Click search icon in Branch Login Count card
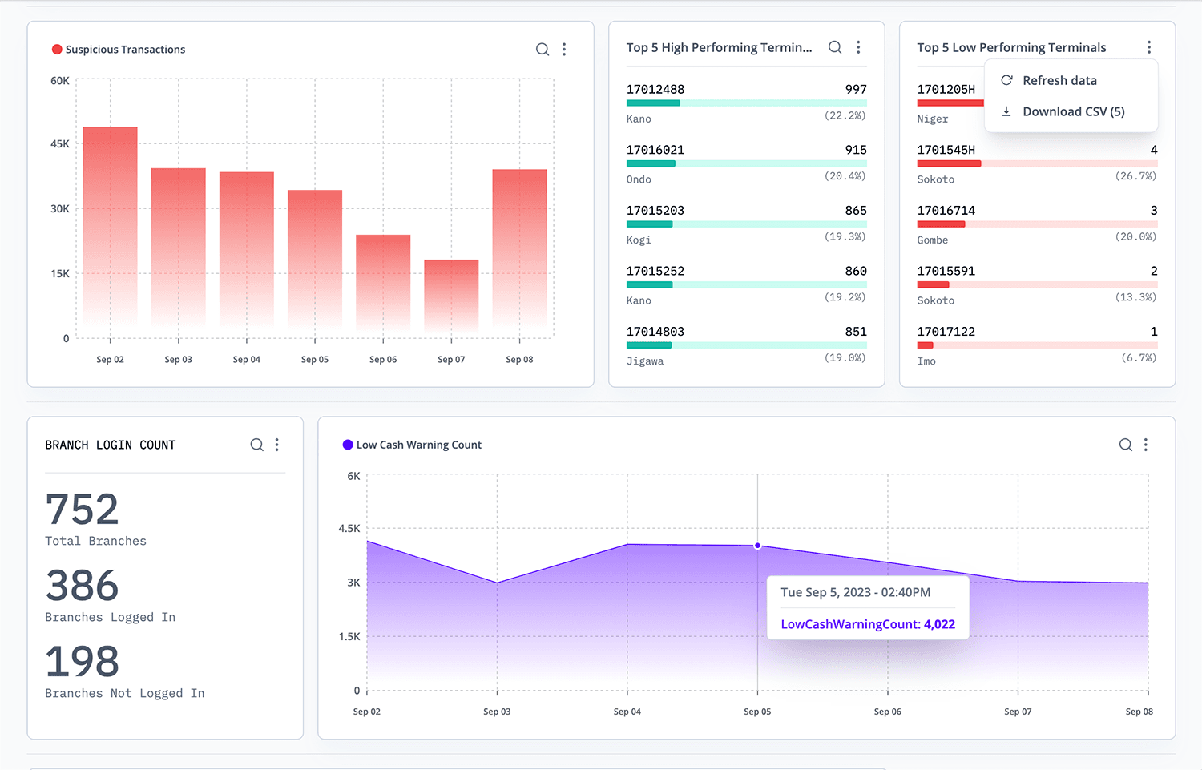The width and height of the screenshot is (1202, 770). pos(257,445)
